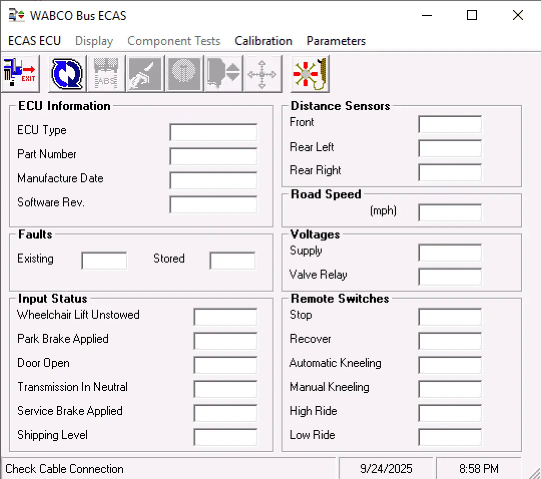Maximize the WABCO Bus ECAS window
The height and width of the screenshot is (479, 541).
tap(472, 16)
